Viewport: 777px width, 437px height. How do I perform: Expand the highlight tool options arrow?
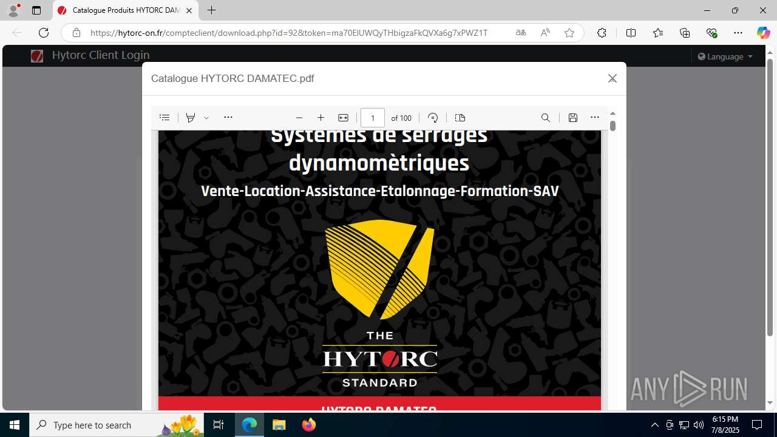pos(206,118)
